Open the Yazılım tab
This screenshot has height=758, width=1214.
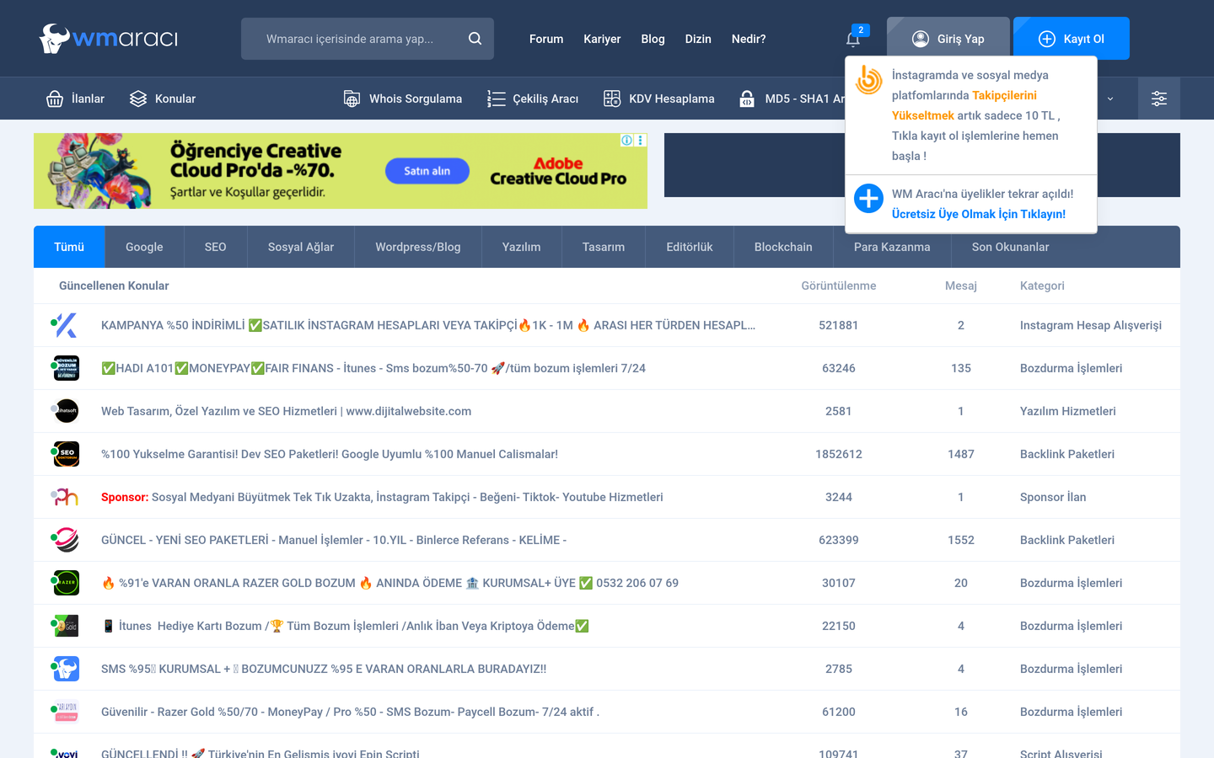point(521,247)
